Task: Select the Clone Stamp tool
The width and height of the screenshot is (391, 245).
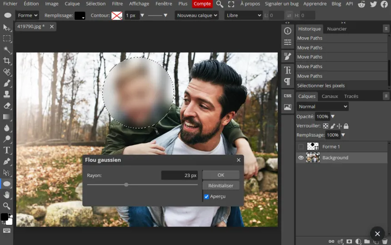Action: click(6, 94)
